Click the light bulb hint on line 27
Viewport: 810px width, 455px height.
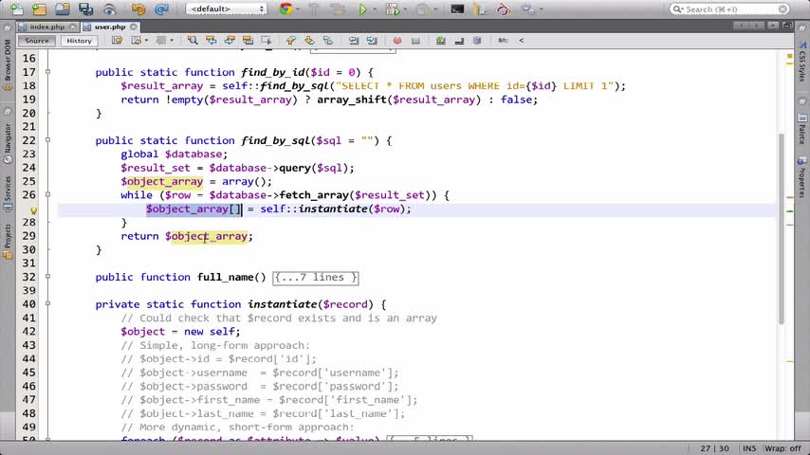point(33,210)
